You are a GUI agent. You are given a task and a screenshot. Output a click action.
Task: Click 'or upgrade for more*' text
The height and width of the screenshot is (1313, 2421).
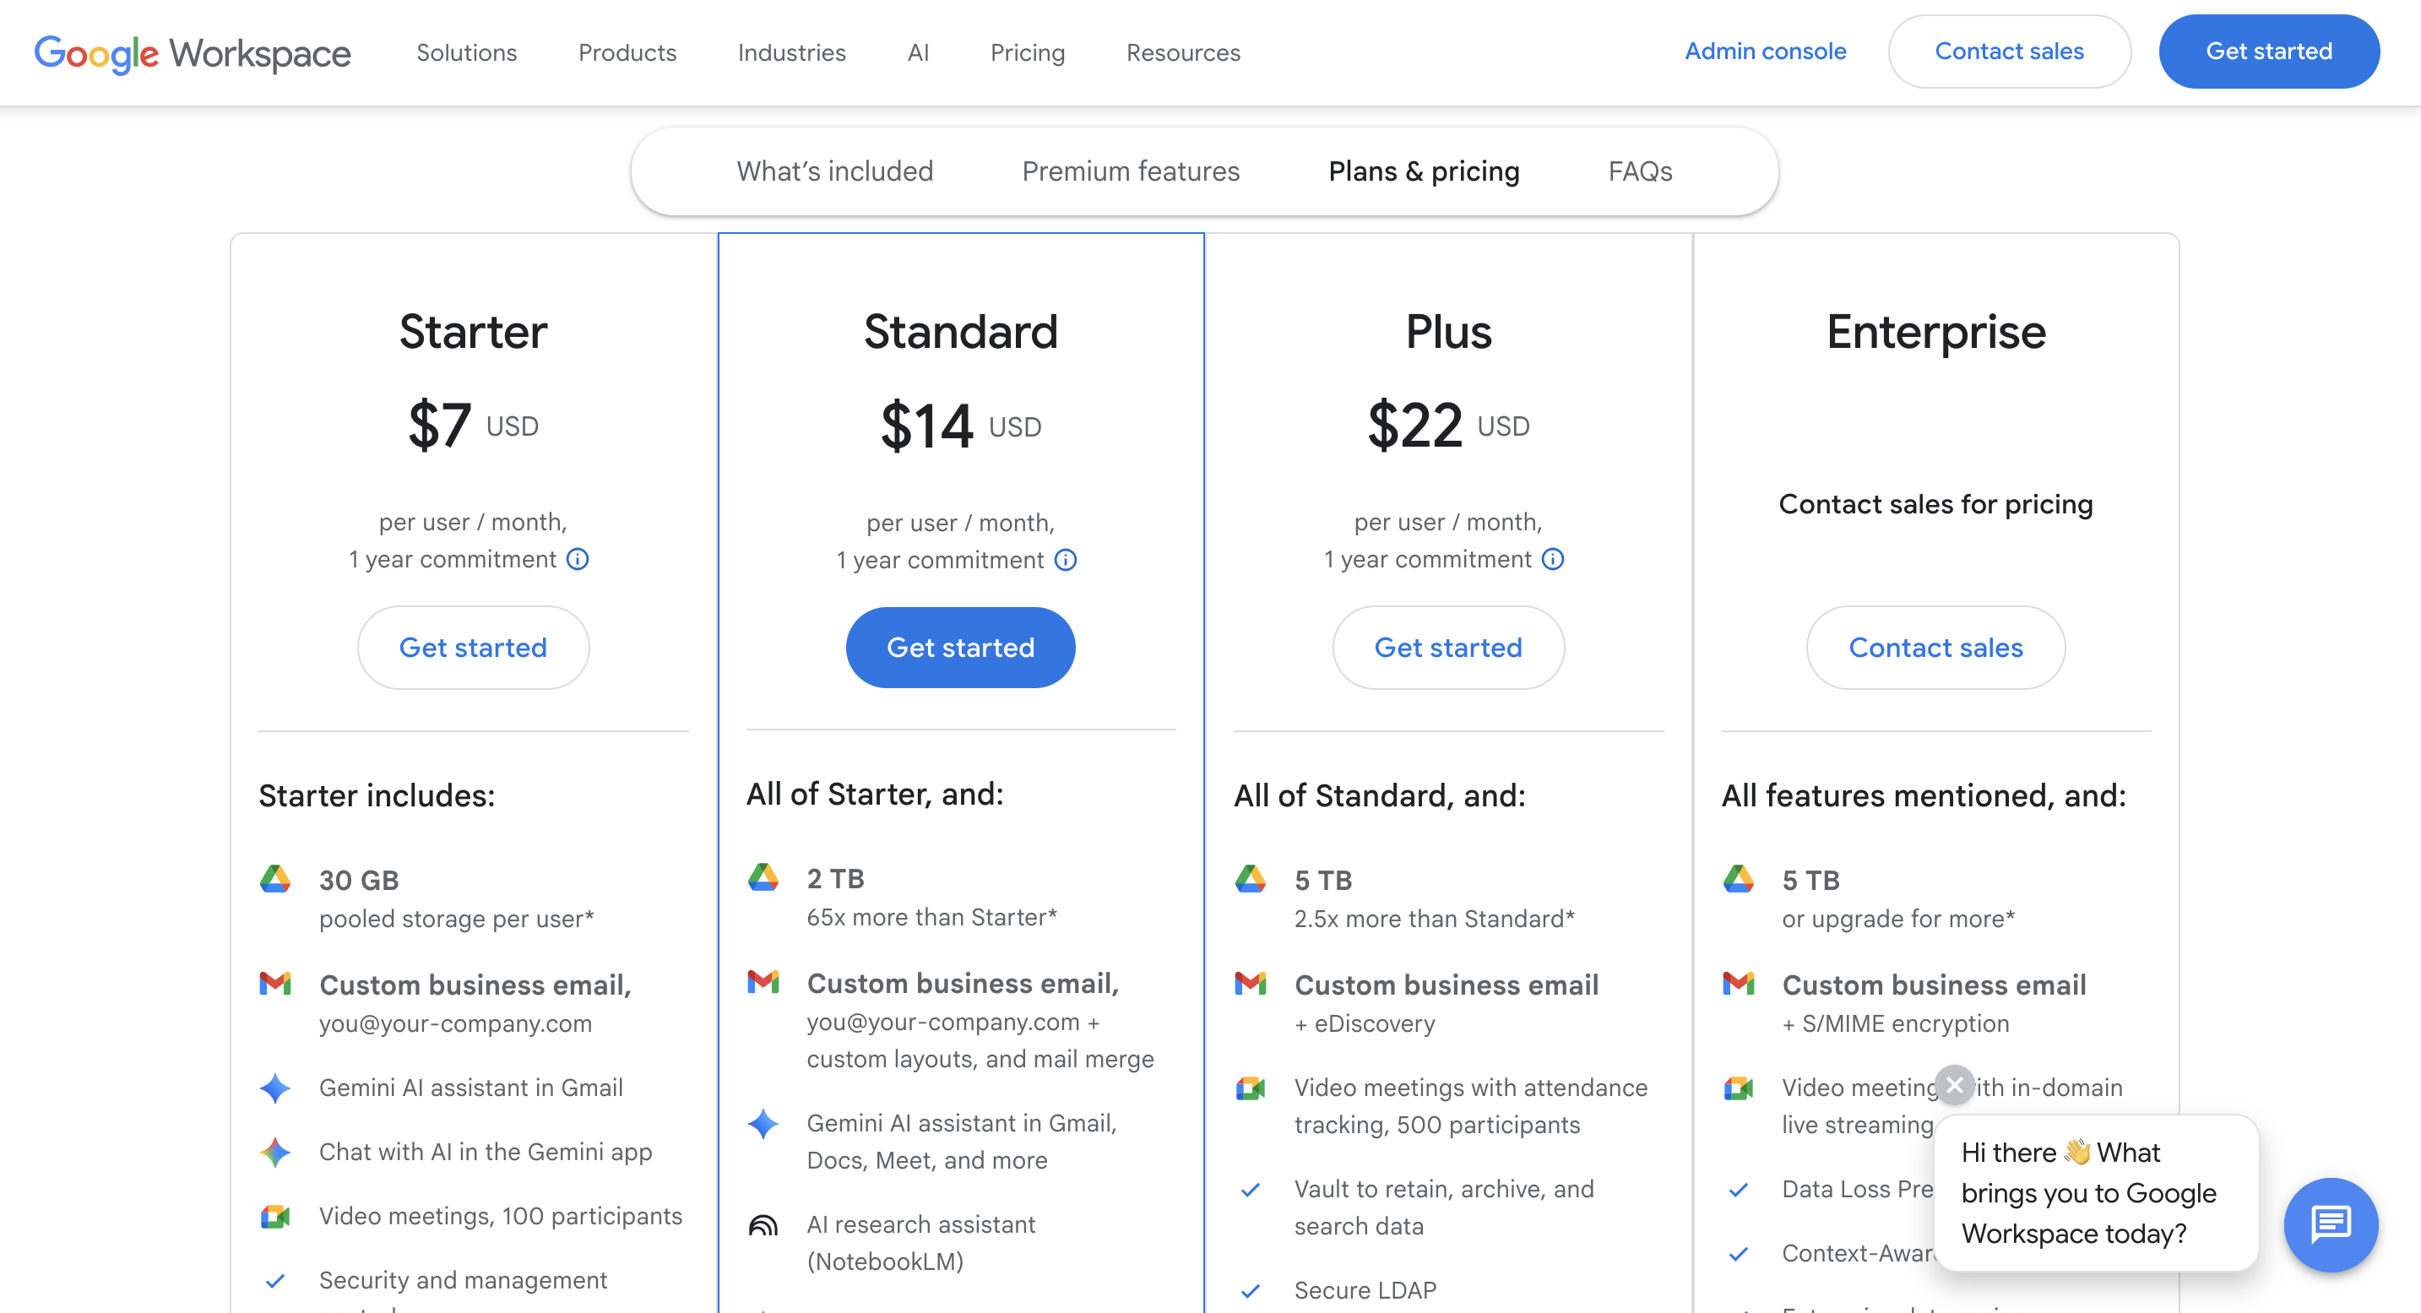tap(1898, 920)
